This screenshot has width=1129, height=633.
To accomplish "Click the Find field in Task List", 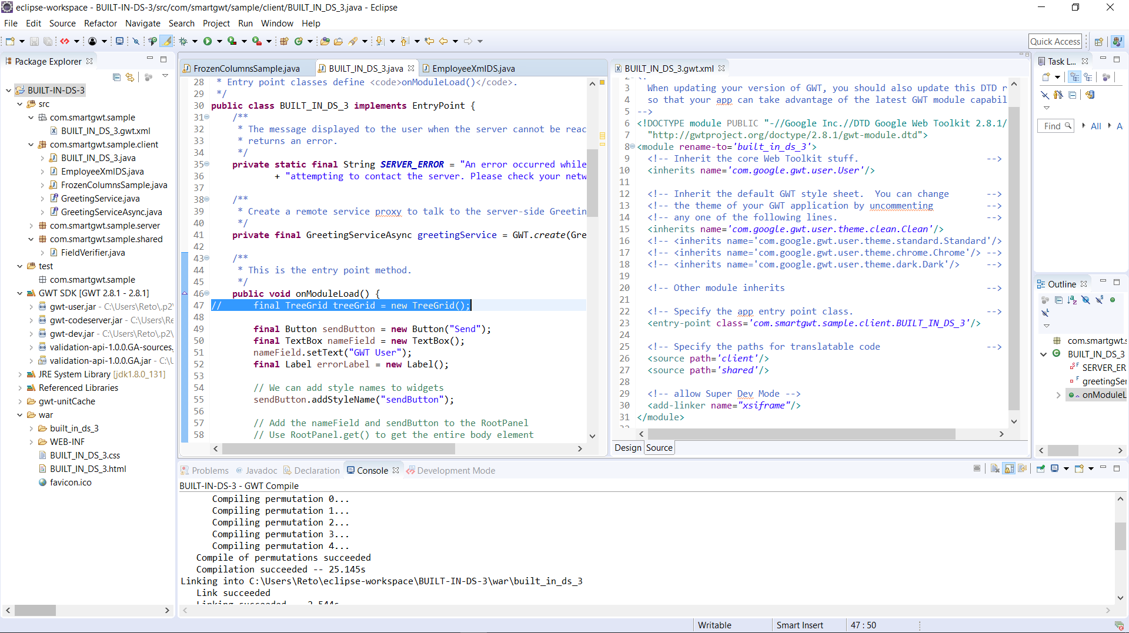I will click(x=1057, y=126).
